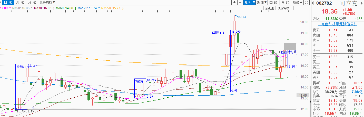Click the 跌停 15.62 limit-down price

click(358, 109)
